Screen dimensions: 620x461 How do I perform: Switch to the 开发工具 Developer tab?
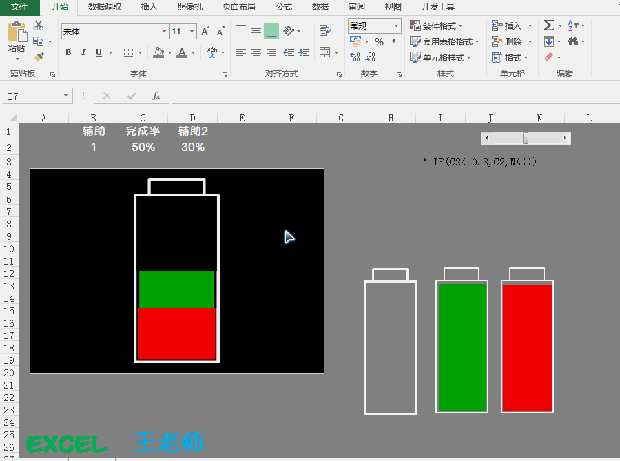[437, 7]
